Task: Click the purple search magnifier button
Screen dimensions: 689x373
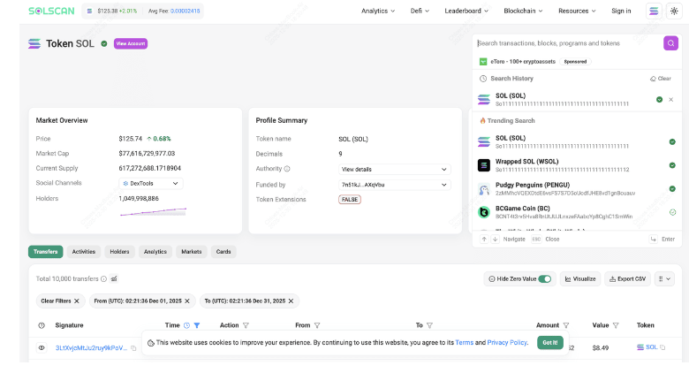Action: click(x=670, y=43)
